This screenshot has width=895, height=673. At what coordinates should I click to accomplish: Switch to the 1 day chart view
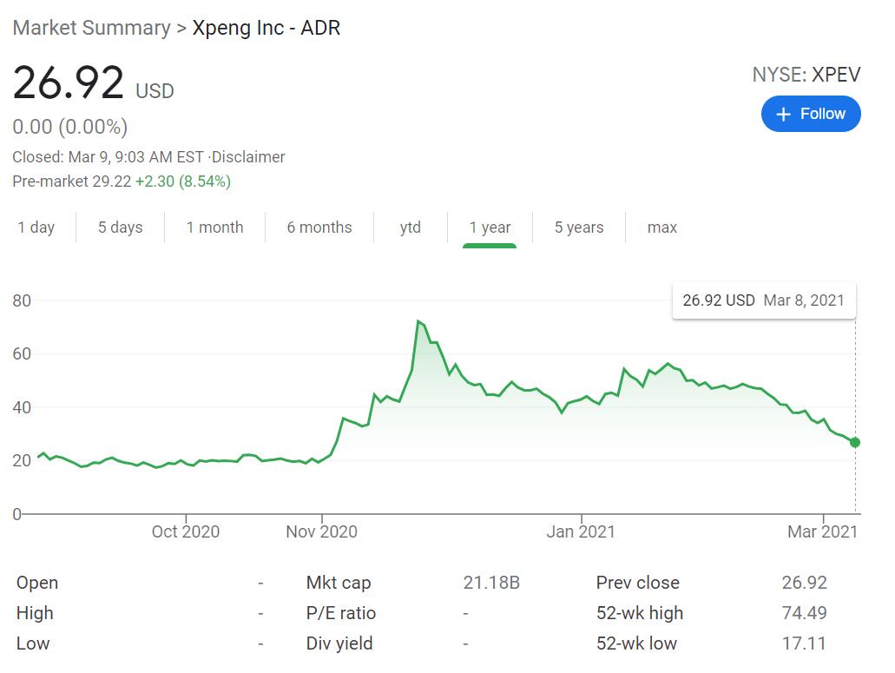[36, 228]
